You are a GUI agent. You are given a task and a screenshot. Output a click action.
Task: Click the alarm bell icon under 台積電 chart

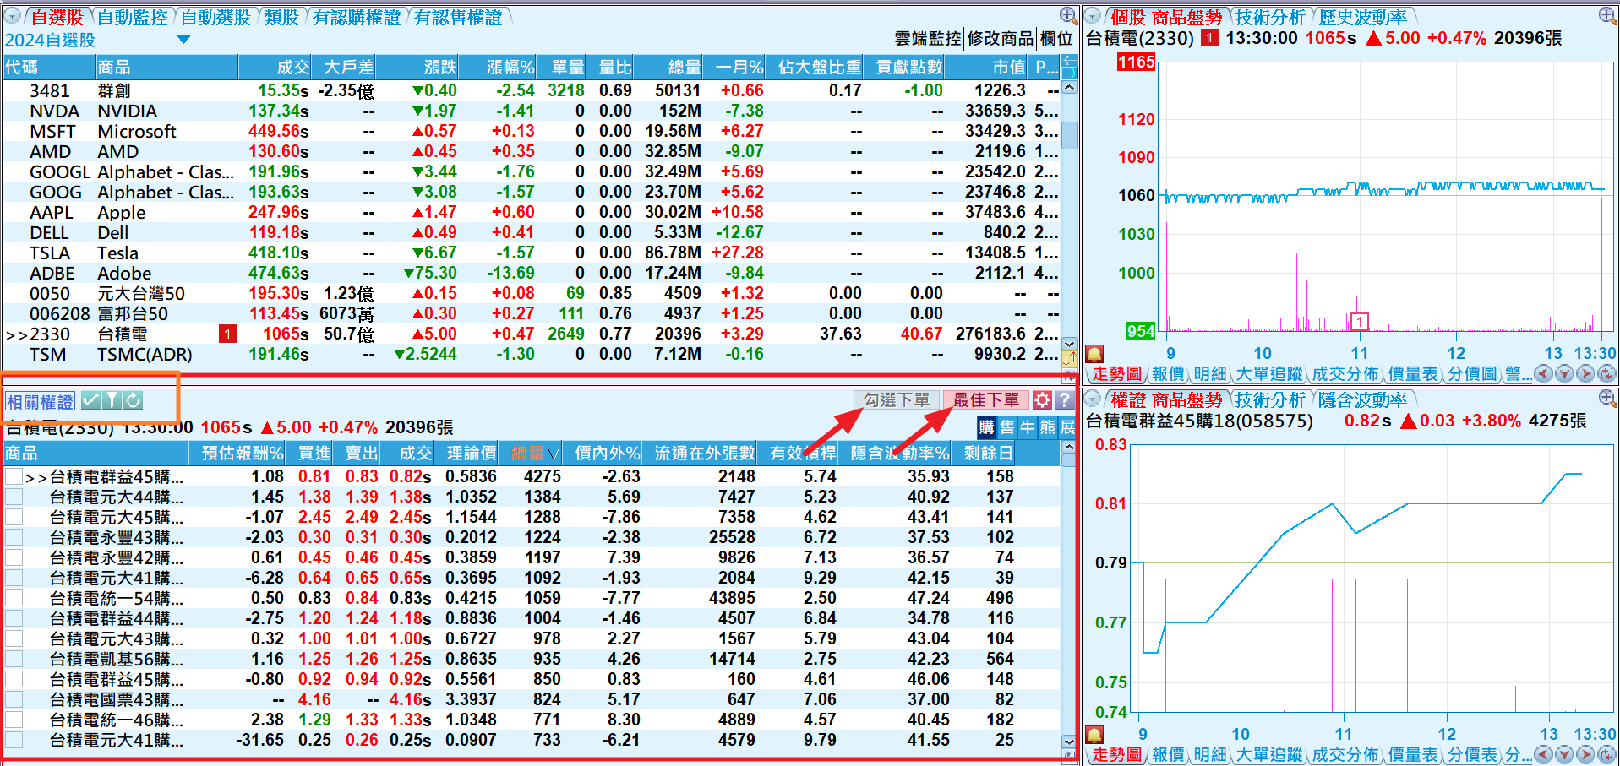[x=1094, y=355]
